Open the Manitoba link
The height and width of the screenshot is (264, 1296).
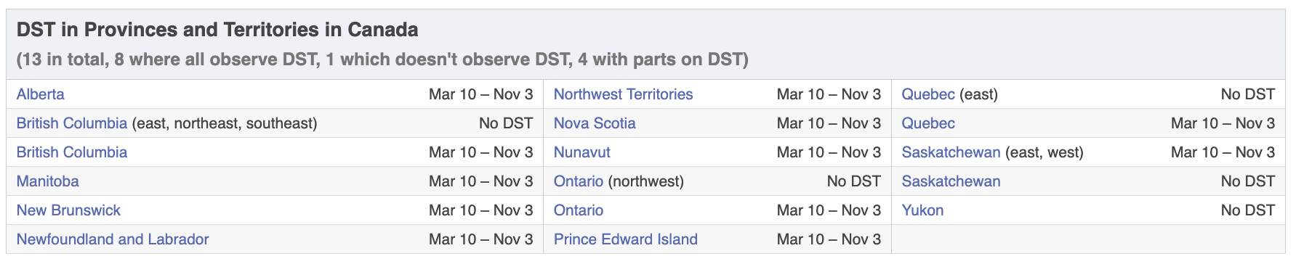pyautogui.click(x=48, y=181)
